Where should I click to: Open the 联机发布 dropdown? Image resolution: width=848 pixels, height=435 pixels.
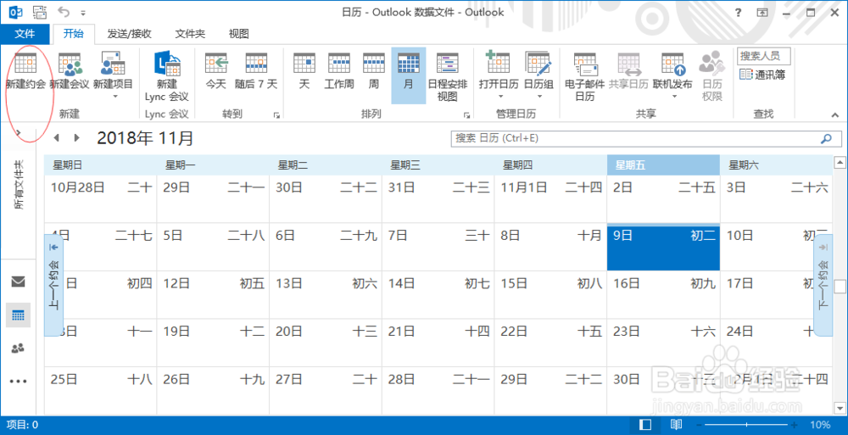click(x=672, y=75)
